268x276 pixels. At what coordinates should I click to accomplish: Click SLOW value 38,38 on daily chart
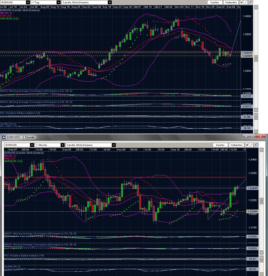pyautogui.click(x=247, y=128)
